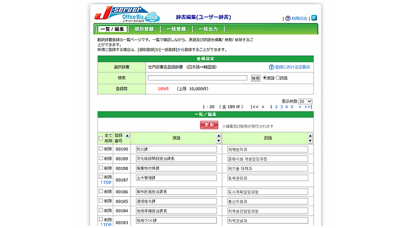
Task: Open the 登録における注意点 link
Action: 292,67
